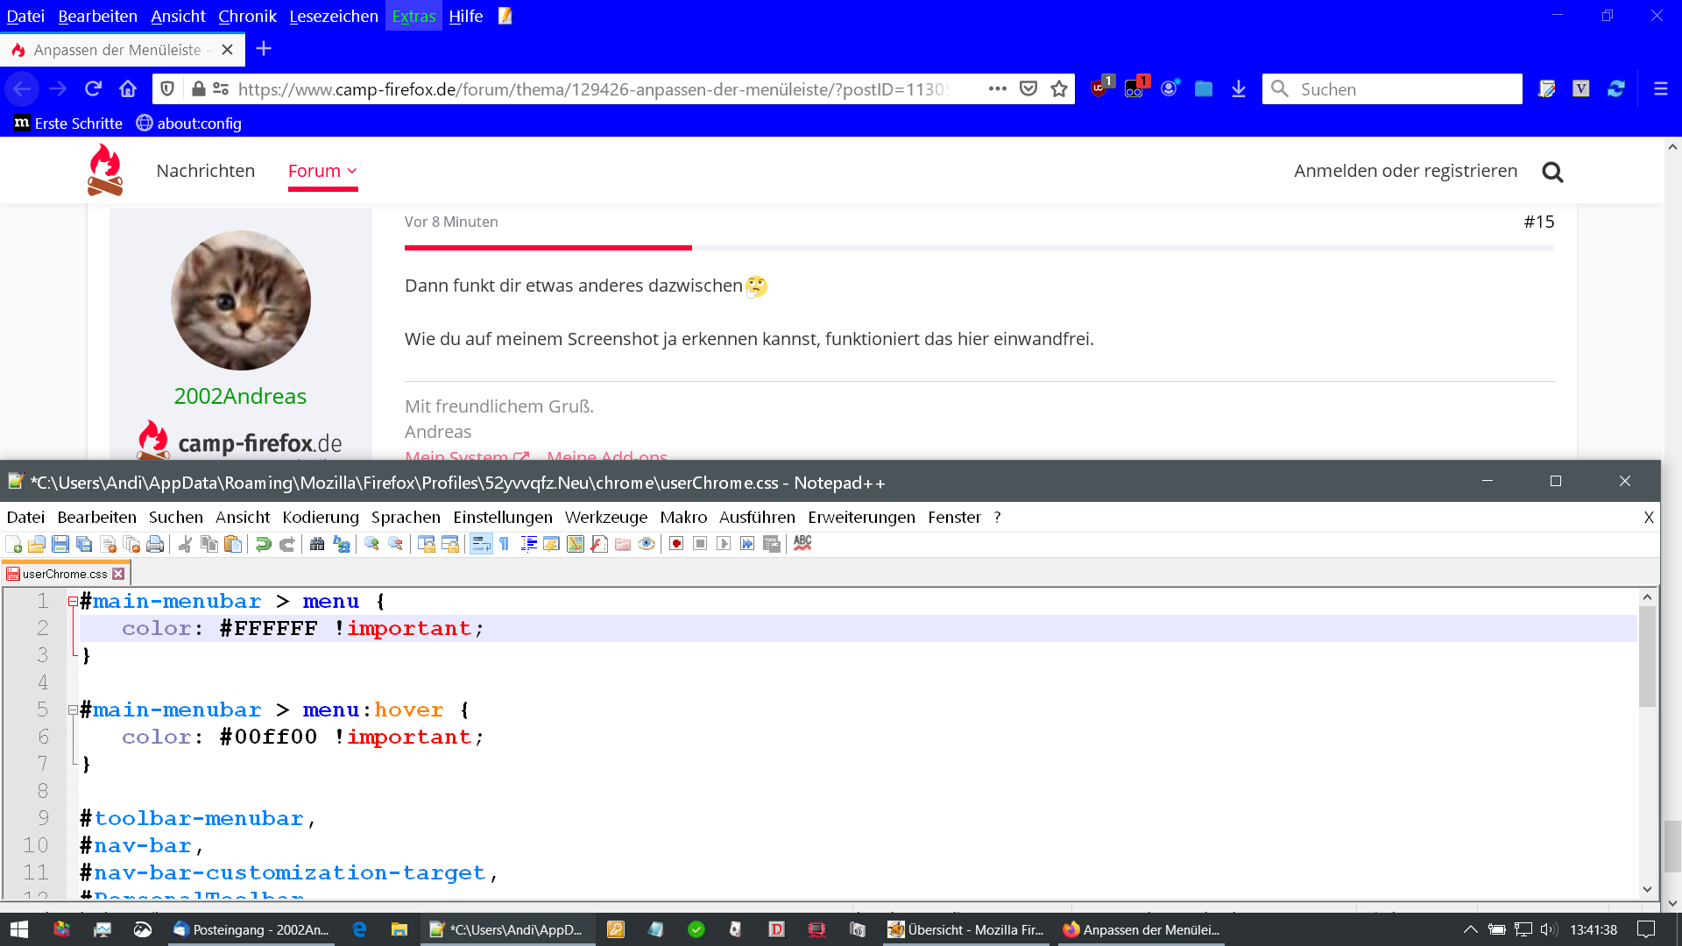Open the Firefox downloads arrow icon
Viewport: 1682px width, 946px height.
tap(1238, 88)
